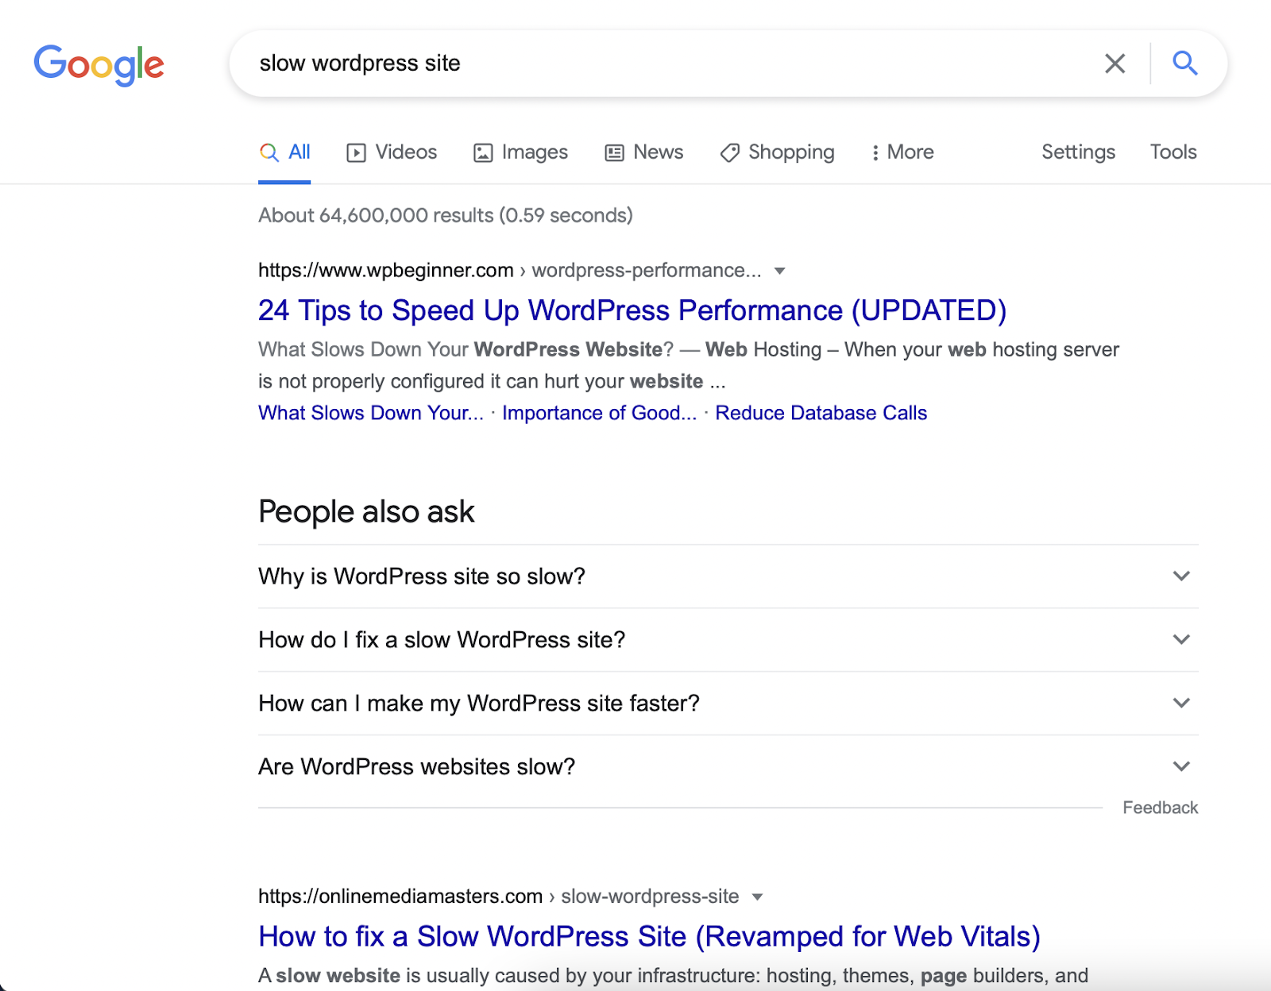Open the dropdown arrow beside the wpbeginner.com URL
Image resolution: width=1271 pixels, height=991 pixels.
[x=780, y=272]
